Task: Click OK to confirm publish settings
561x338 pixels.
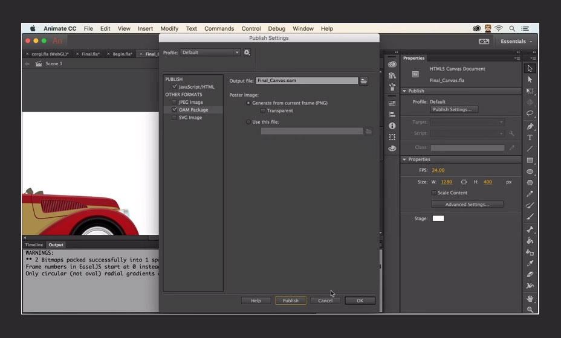Action: (360, 301)
